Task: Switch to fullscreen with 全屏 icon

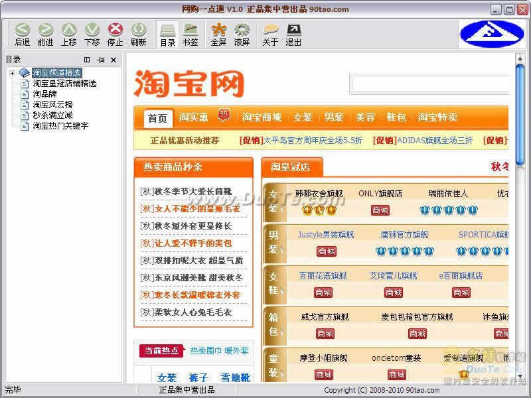Action: 218,34
